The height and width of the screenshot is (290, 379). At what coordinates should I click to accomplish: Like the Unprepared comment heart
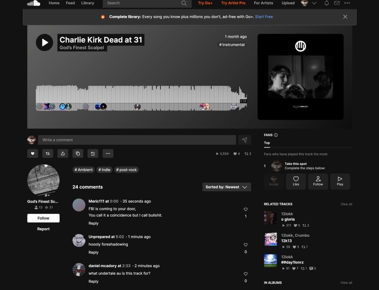coord(246,245)
